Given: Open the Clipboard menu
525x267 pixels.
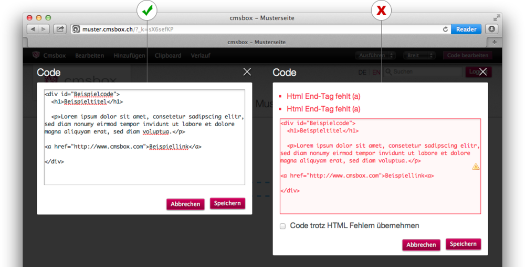Looking at the screenshot, I should [168, 56].
